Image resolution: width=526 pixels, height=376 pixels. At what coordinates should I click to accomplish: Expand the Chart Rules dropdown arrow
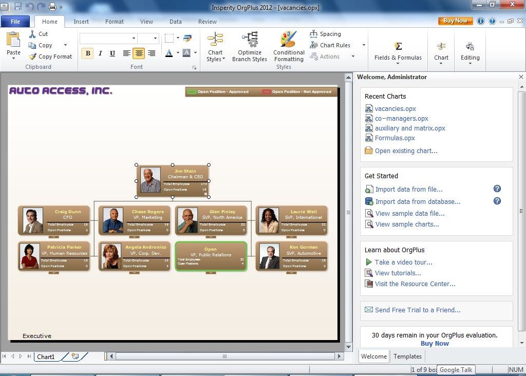click(x=364, y=45)
